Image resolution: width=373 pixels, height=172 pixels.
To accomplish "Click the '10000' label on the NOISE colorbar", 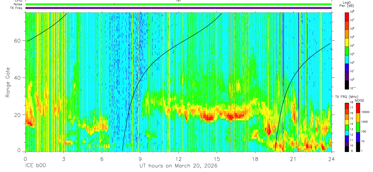I will (365, 112).
